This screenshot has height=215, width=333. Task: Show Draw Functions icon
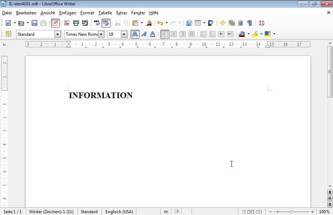(211, 23)
